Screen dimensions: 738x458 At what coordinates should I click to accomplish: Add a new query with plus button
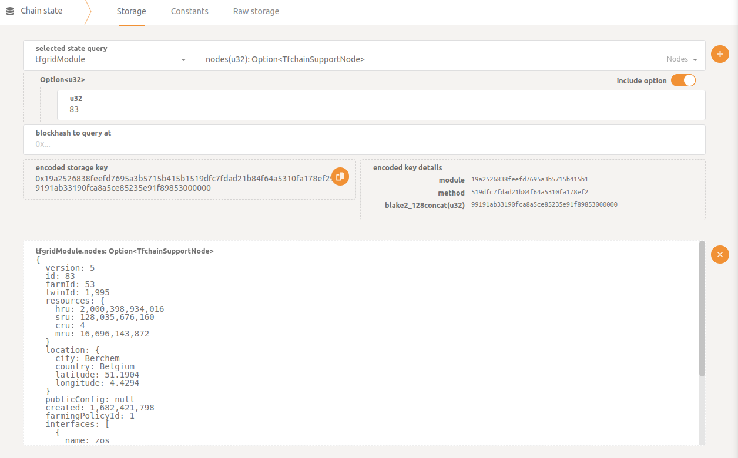[x=720, y=55]
